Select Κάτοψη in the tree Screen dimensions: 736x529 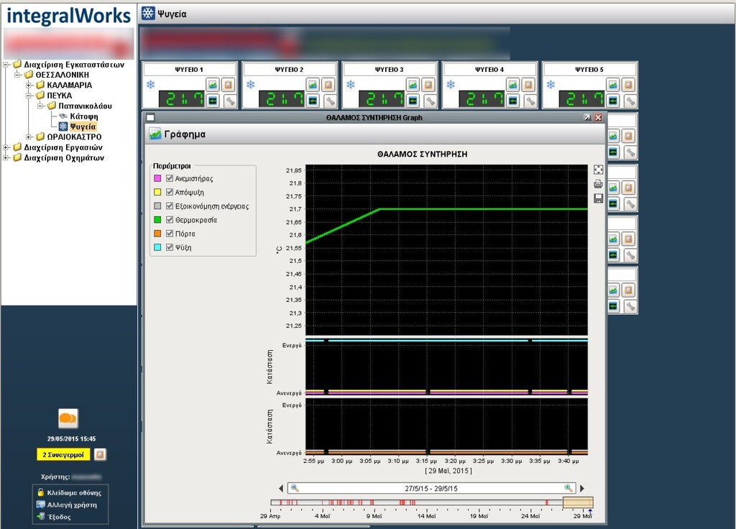point(83,116)
